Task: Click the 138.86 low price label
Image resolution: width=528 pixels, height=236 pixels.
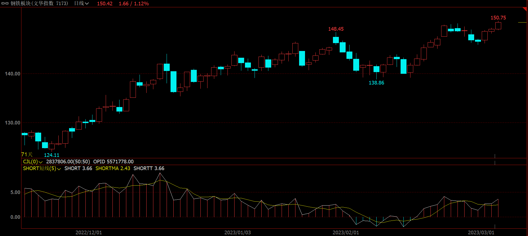Action: [376, 83]
